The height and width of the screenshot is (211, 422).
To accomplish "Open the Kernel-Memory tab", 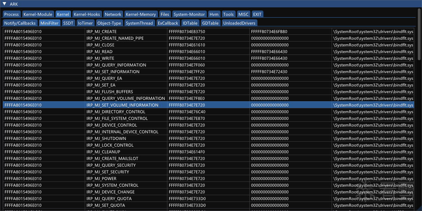I will (141, 14).
